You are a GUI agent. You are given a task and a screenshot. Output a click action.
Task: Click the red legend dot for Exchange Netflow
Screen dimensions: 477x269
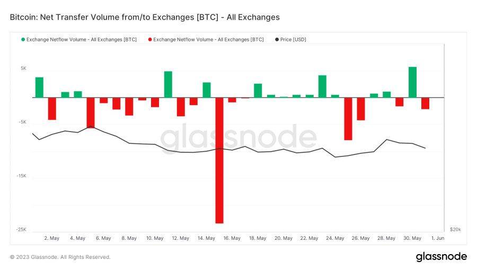click(x=150, y=40)
